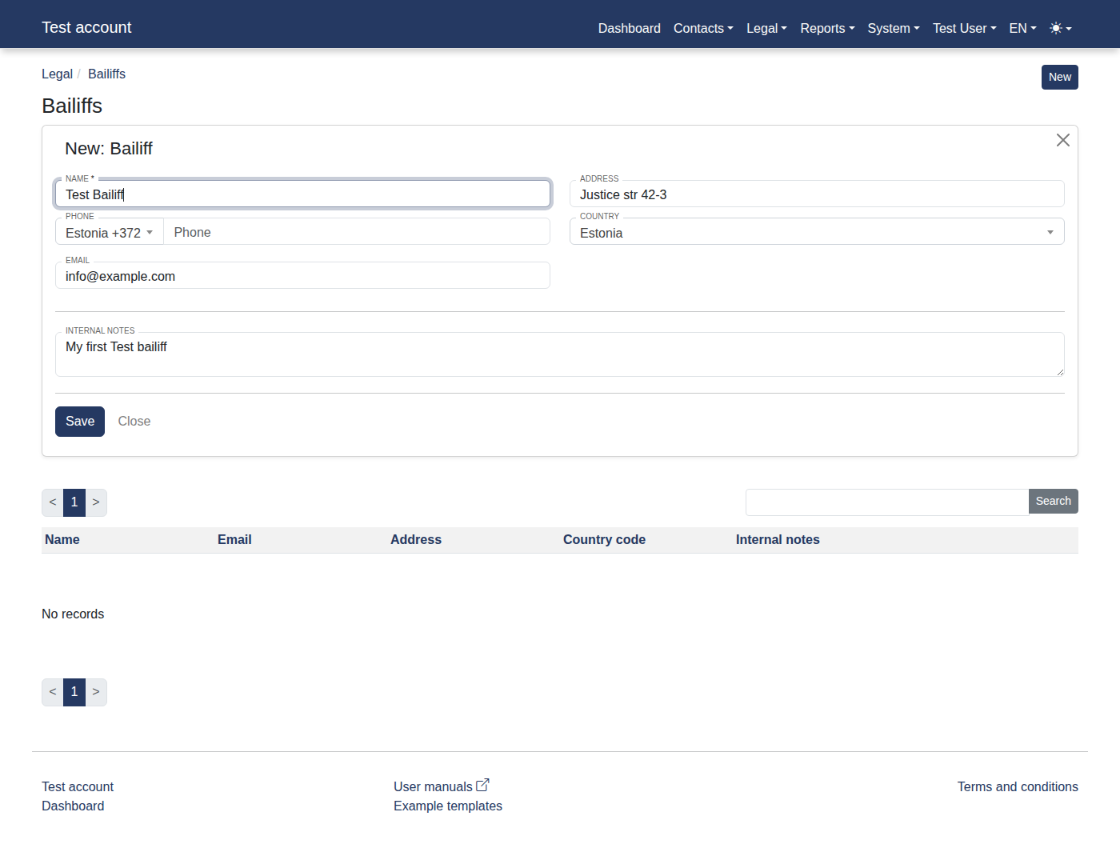Click the Internal notes text area
The image size is (1120, 864).
click(560, 354)
